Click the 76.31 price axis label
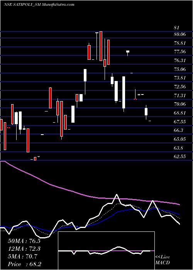Viewport: 193px width, 270px height. pos(180,61)
